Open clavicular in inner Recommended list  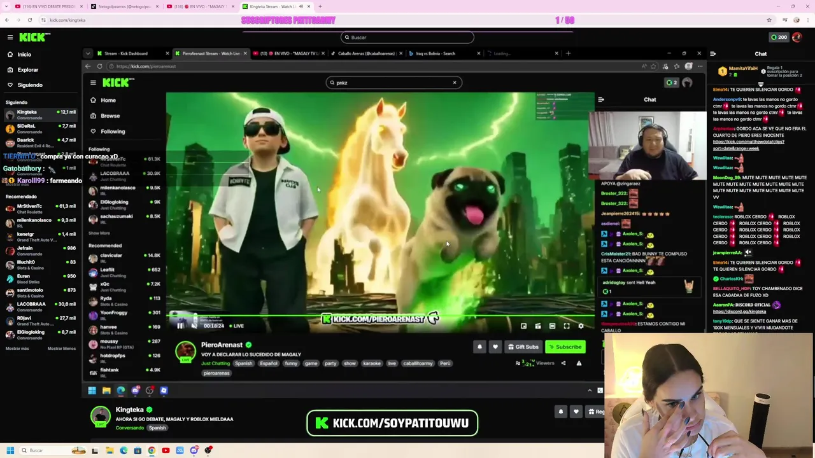pos(125,258)
